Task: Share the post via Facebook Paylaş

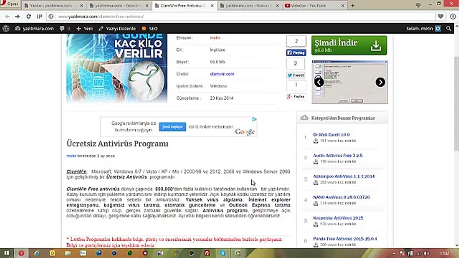Action: 296,53
